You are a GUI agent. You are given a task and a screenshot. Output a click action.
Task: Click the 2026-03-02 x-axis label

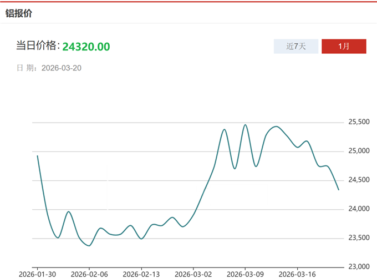pos(193,274)
